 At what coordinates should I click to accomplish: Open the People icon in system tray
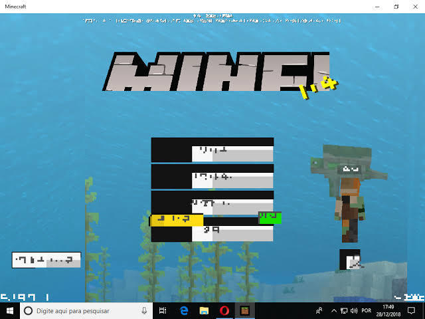[319, 310]
